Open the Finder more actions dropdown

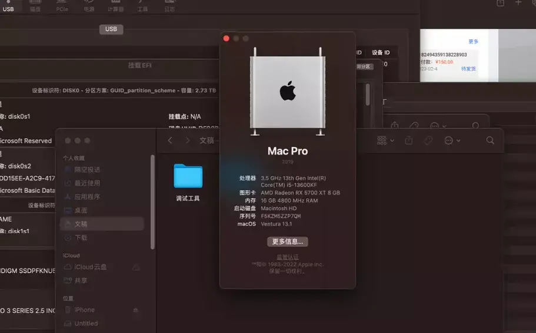(x=452, y=140)
